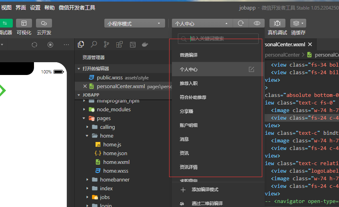Click the 真机调试 bug icon
The width and height of the screenshot is (339, 207).
pyautogui.click(x=277, y=23)
